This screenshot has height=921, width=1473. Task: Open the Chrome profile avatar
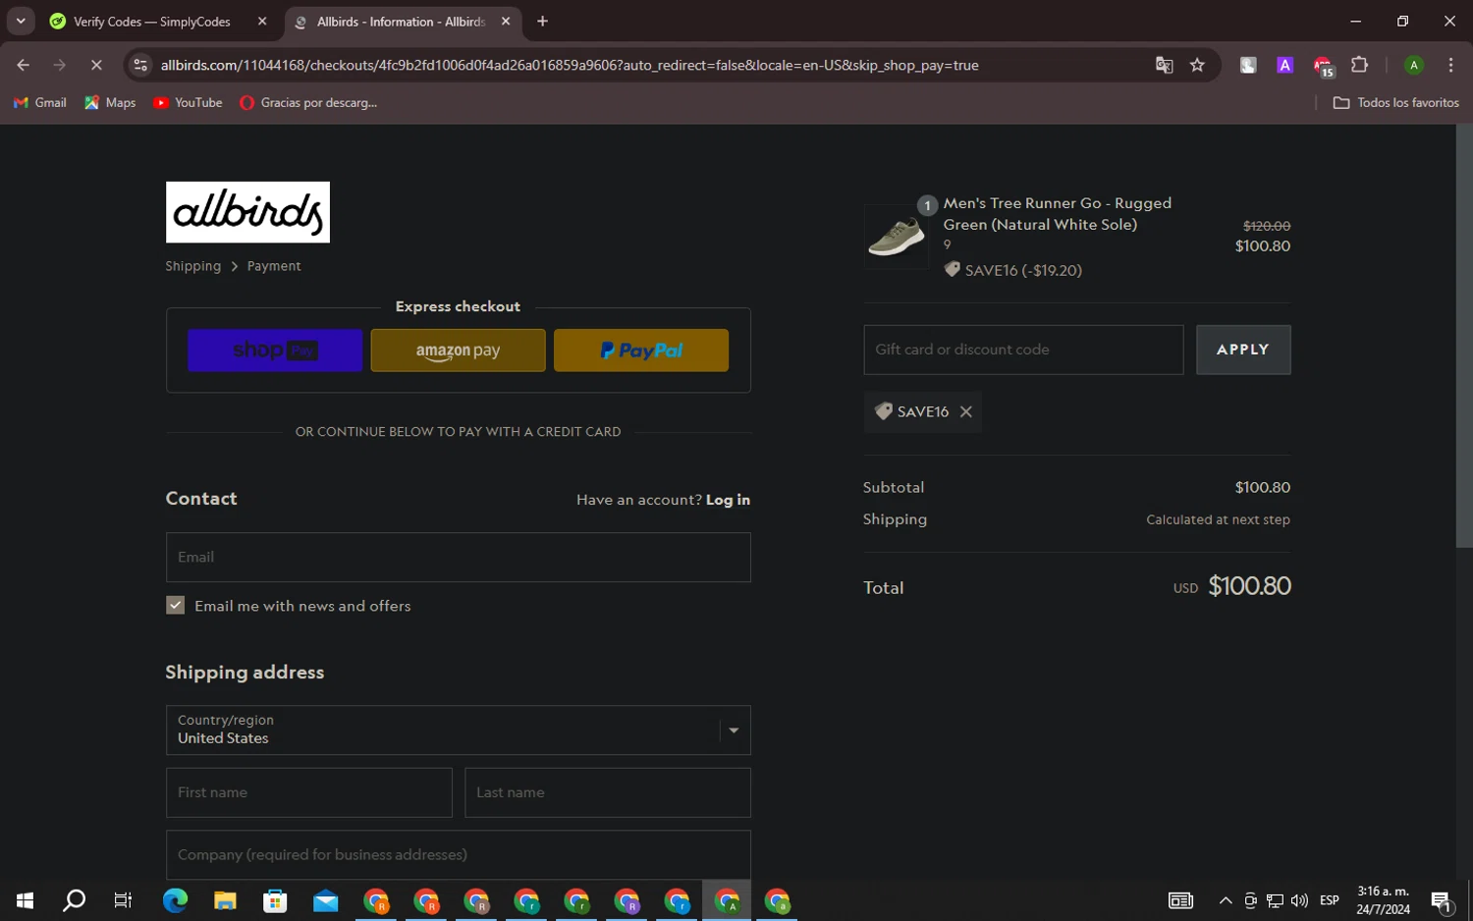1414,65
